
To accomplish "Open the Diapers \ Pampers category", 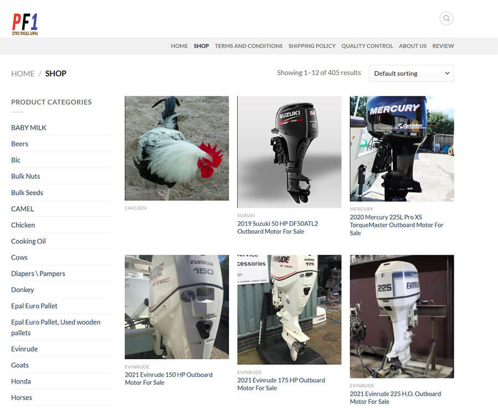I will click(x=38, y=273).
